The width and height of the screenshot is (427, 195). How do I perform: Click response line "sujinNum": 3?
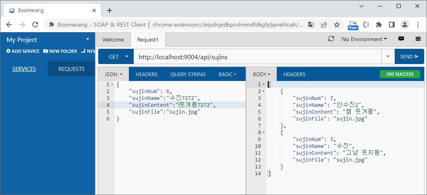(x=315, y=139)
